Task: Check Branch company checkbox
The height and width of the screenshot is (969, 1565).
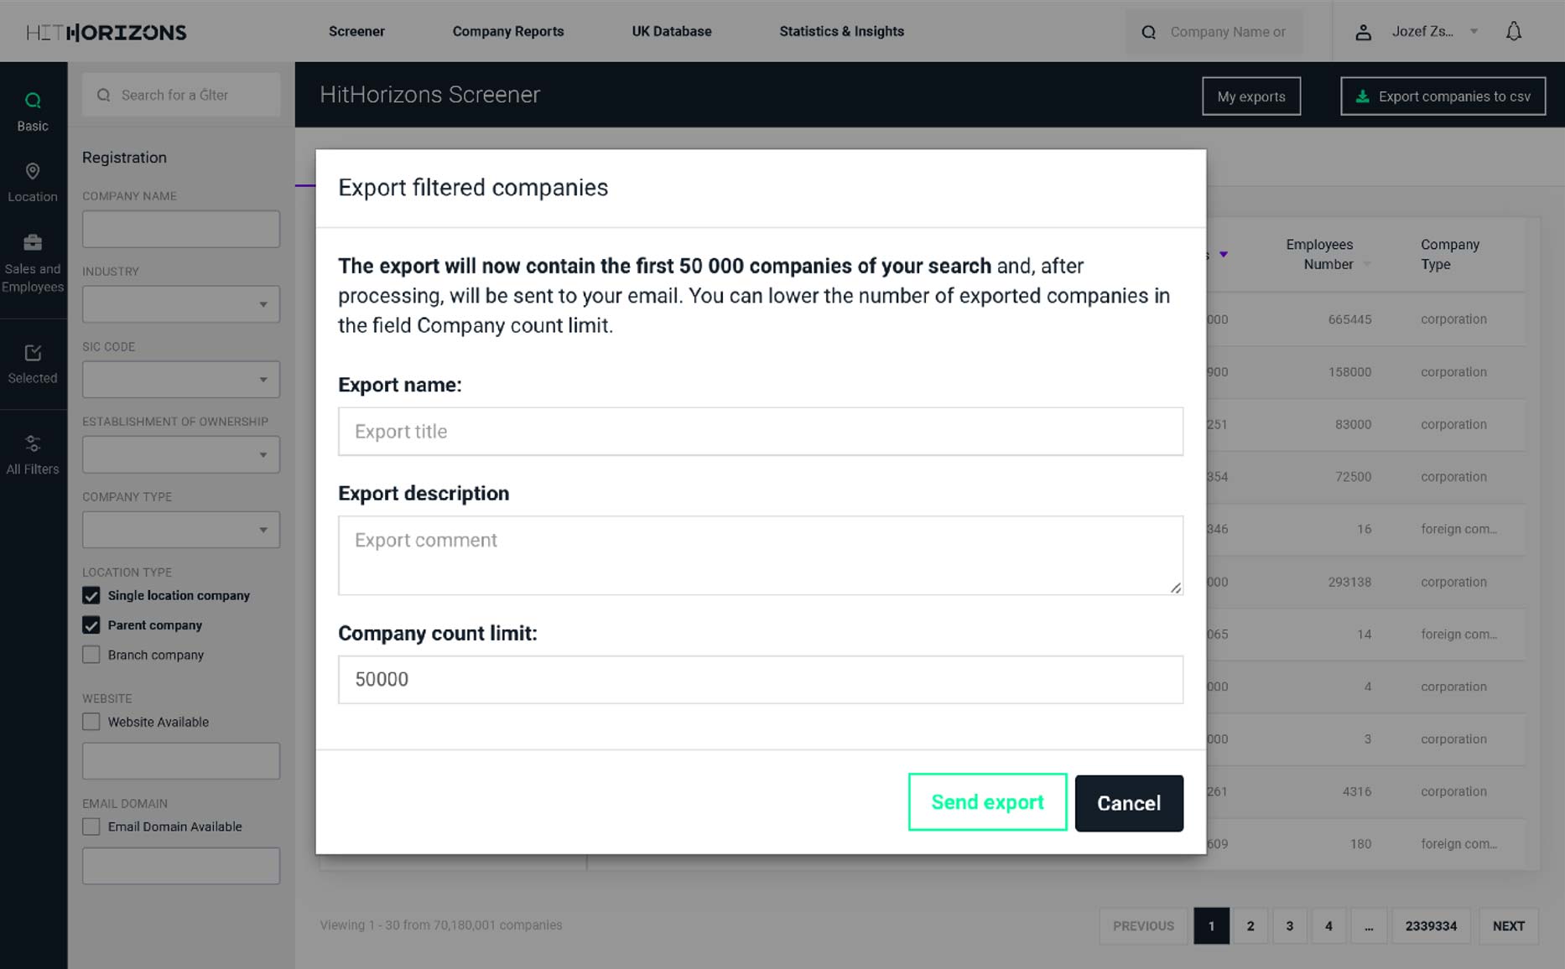Action: (91, 655)
